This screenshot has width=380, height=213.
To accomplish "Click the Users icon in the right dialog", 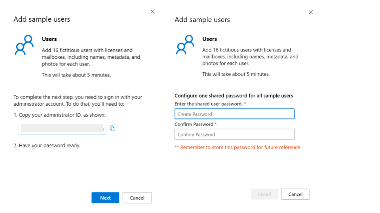I will click(184, 45).
